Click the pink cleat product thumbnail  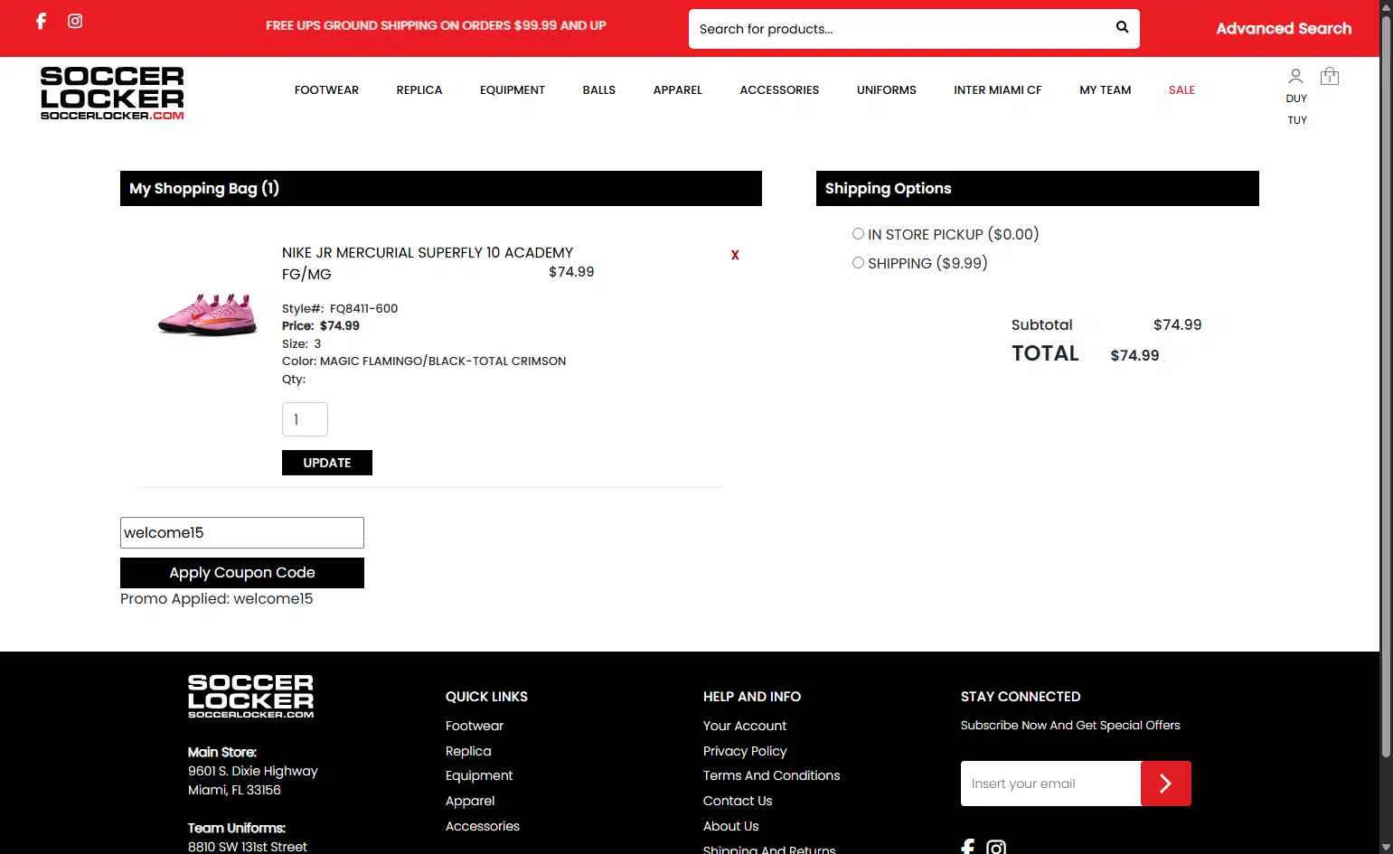[x=208, y=314]
